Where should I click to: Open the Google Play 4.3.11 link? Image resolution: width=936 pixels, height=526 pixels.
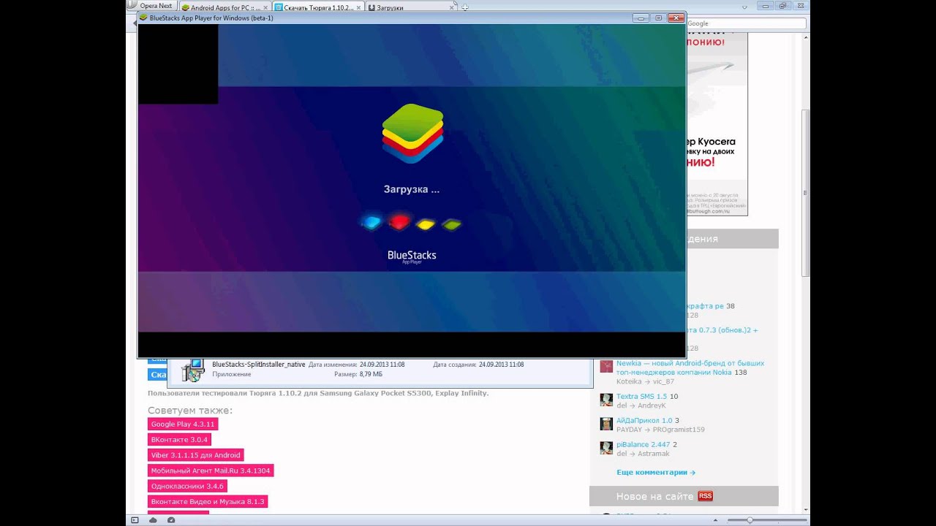point(183,424)
